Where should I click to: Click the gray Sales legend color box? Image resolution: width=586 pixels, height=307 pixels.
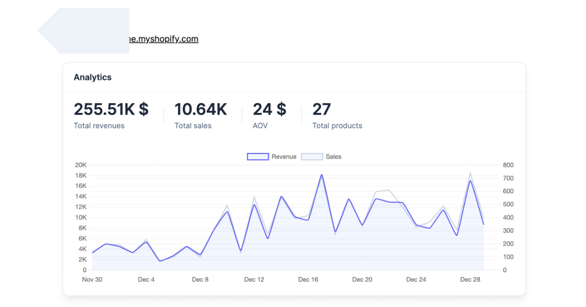pyautogui.click(x=312, y=157)
